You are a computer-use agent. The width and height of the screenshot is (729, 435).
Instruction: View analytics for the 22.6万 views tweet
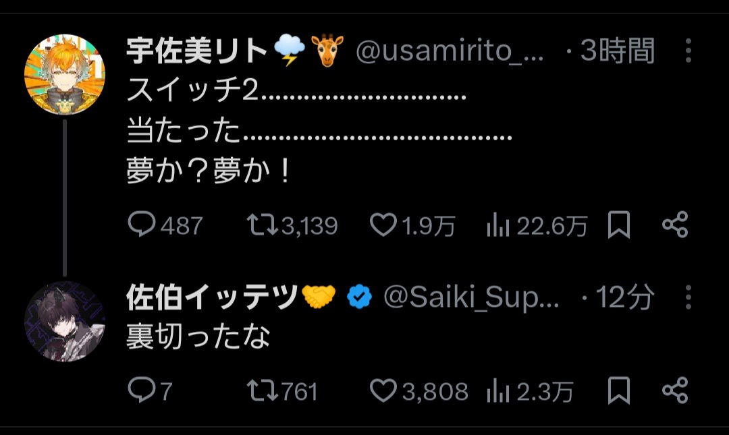pyautogui.click(x=497, y=225)
